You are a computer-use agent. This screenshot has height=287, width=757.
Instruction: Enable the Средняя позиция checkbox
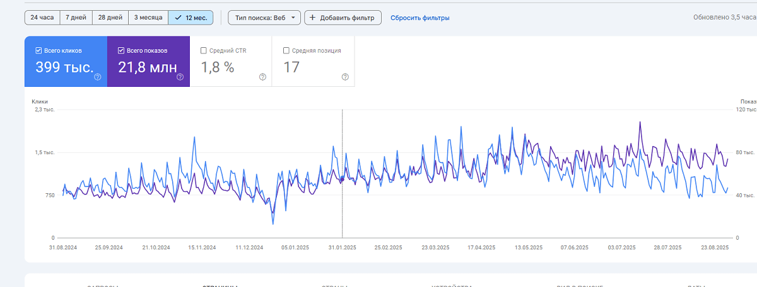[286, 50]
